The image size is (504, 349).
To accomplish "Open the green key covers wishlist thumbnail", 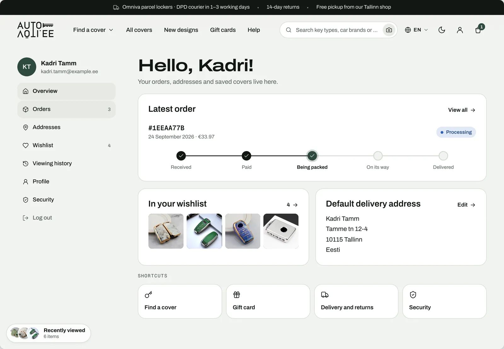I will point(204,231).
